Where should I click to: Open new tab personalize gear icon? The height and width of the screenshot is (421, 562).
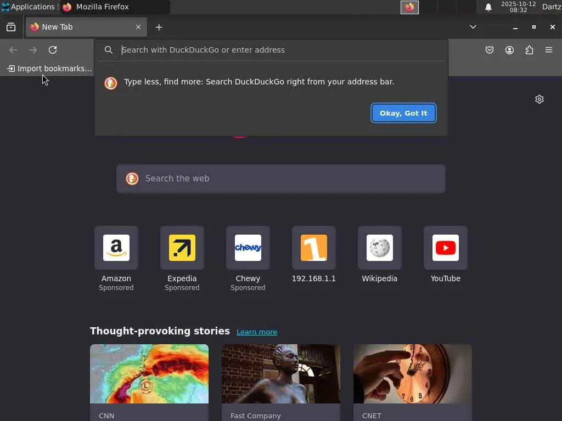pos(539,99)
